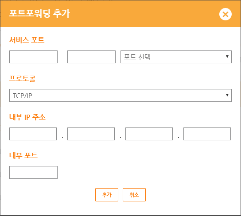Click the 포트포워딩 추가 dialog title
Image resolution: width=241 pixels, height=216 pixels.
39,14
